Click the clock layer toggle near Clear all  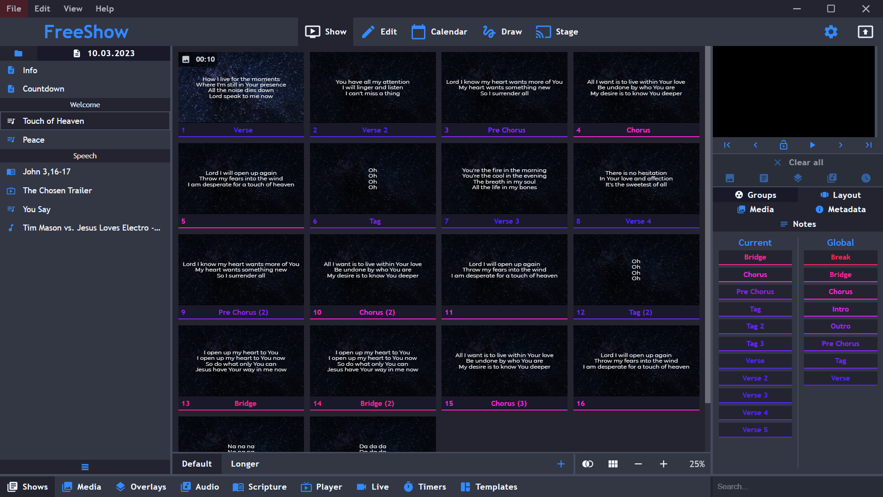click(x=866, y=178)
